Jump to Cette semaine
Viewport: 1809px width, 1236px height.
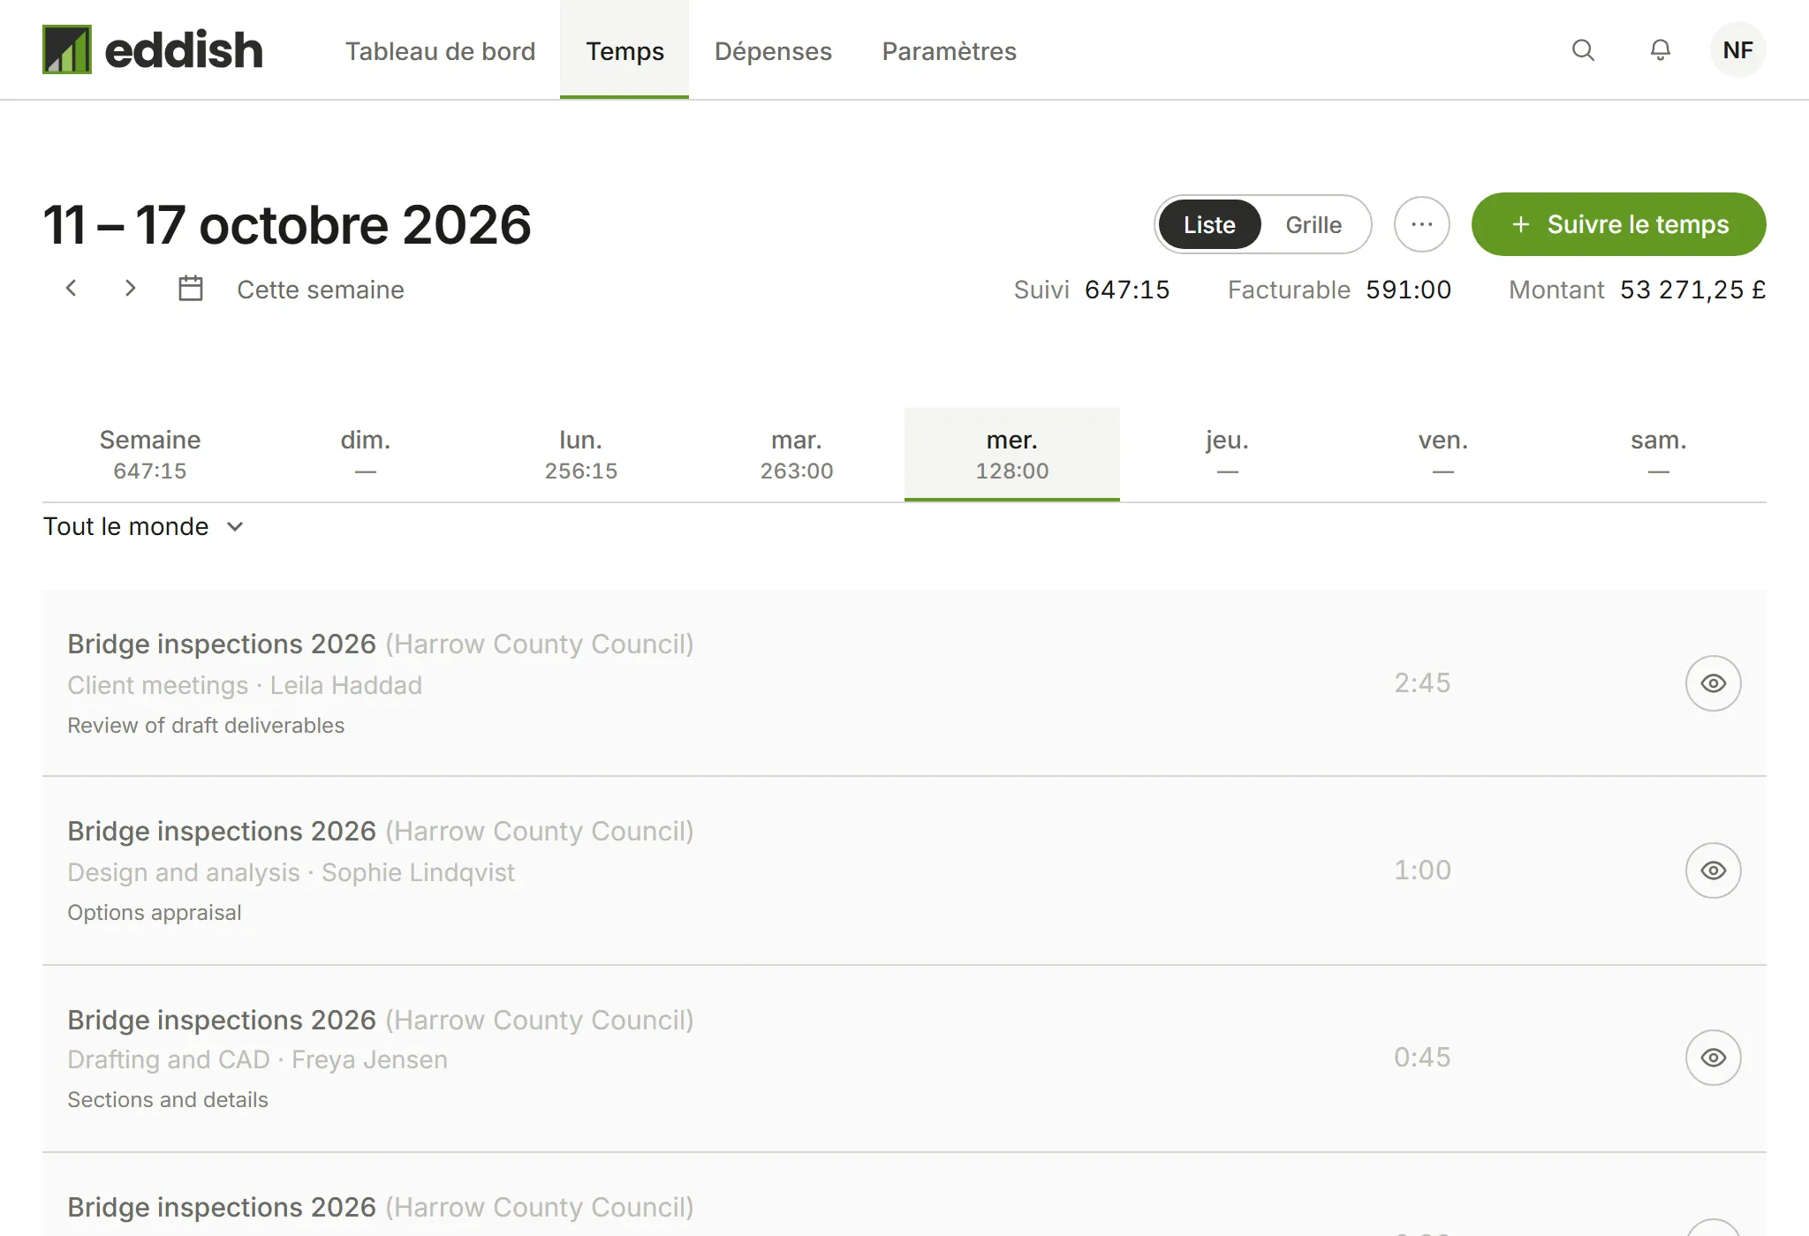pos(321,290)
